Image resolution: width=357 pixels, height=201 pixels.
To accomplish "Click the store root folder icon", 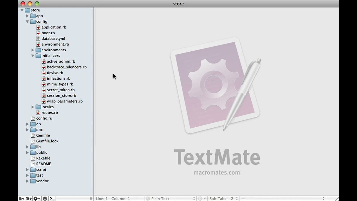I will [x=27, y=10].
